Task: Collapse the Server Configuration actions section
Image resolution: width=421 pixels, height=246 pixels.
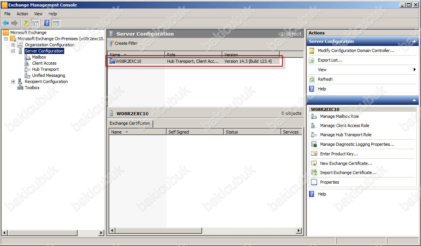Action: (x=414, y=41)
